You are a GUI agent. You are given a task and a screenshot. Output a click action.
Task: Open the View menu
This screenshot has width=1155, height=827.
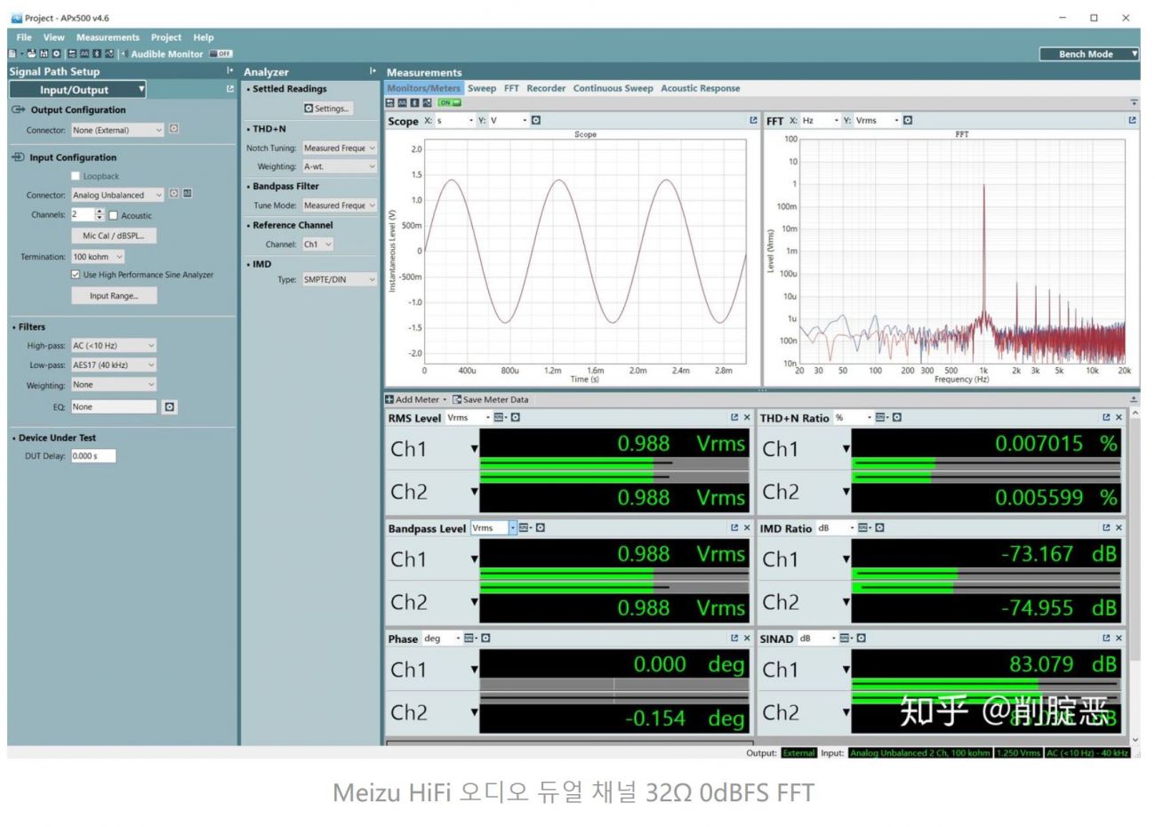coord(54,37)
